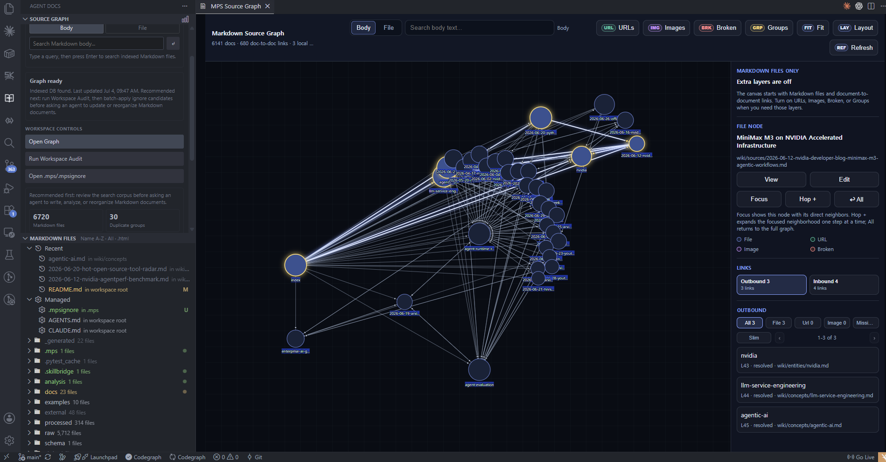886x462 pixels.
Task: Click the Git item in the status bar
Action: [x=255, y=457]
